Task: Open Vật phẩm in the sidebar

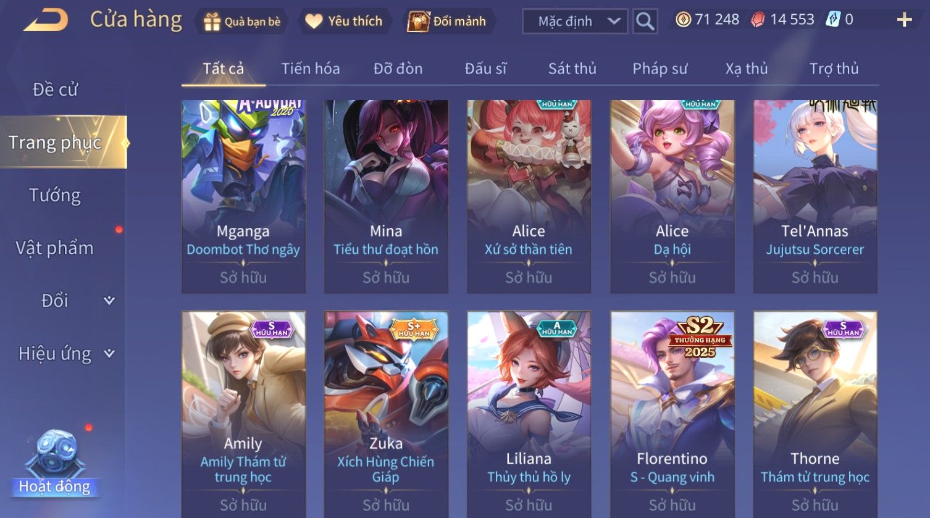Action: (55, 248)
